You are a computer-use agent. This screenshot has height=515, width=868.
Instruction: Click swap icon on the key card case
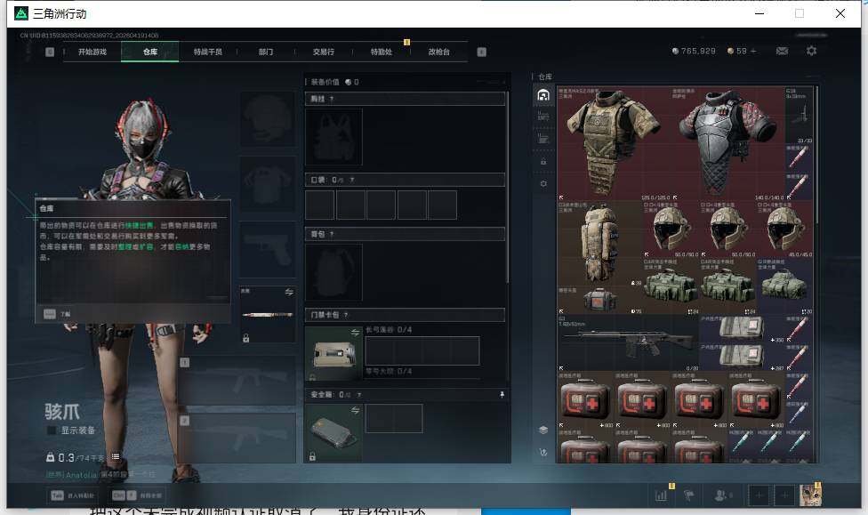click(x=355, y=333)
